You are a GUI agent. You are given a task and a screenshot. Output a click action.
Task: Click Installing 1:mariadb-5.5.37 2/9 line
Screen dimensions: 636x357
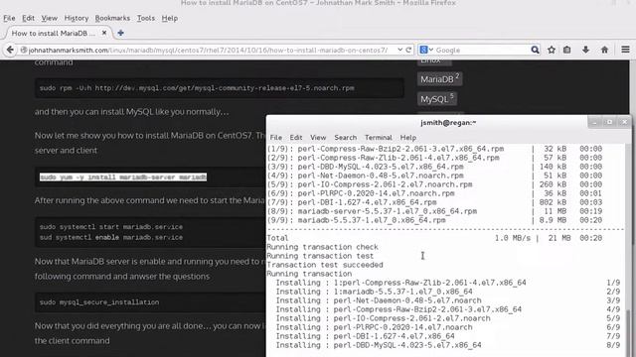[x=448, y=292]
